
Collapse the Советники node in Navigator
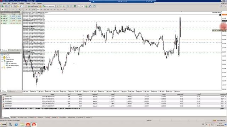[x=2, y=61]
